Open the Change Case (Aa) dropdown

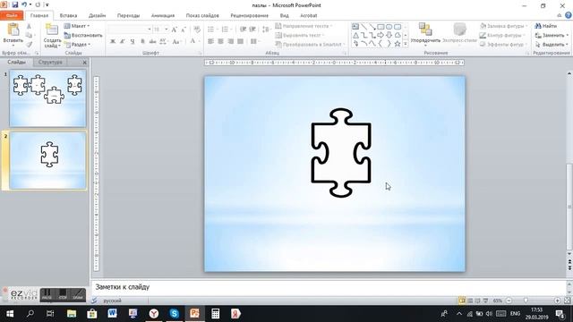tap(177, 41)
